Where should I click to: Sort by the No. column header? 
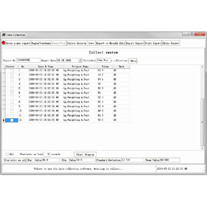pos(23,66)
